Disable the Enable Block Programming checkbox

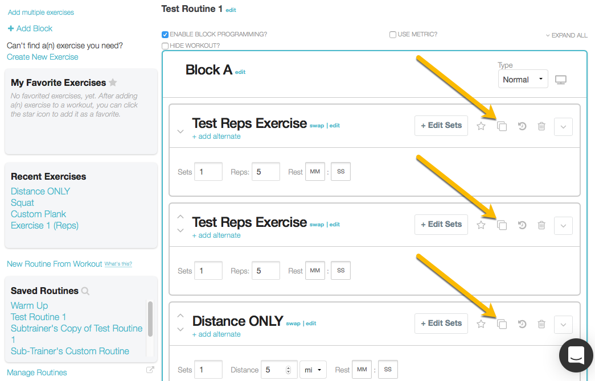click(x=165, y=35)
